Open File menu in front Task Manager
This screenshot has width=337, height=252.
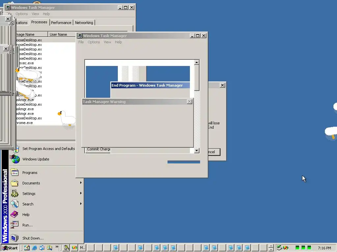pyautogui.click(x=81, y=42)
